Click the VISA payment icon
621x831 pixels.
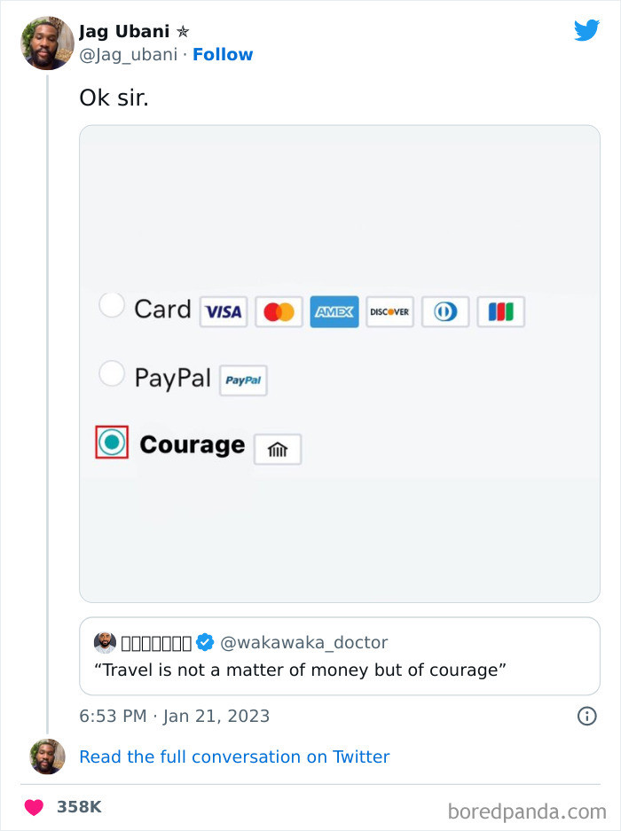[223, 311]
